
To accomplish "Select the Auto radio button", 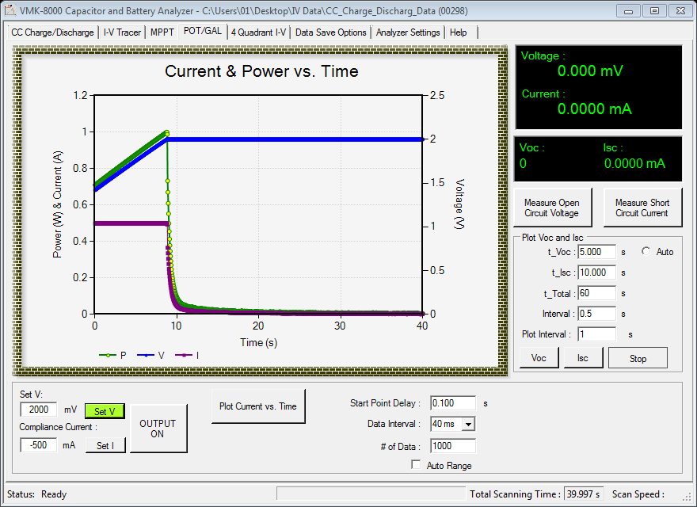I will tap(646, 251).
